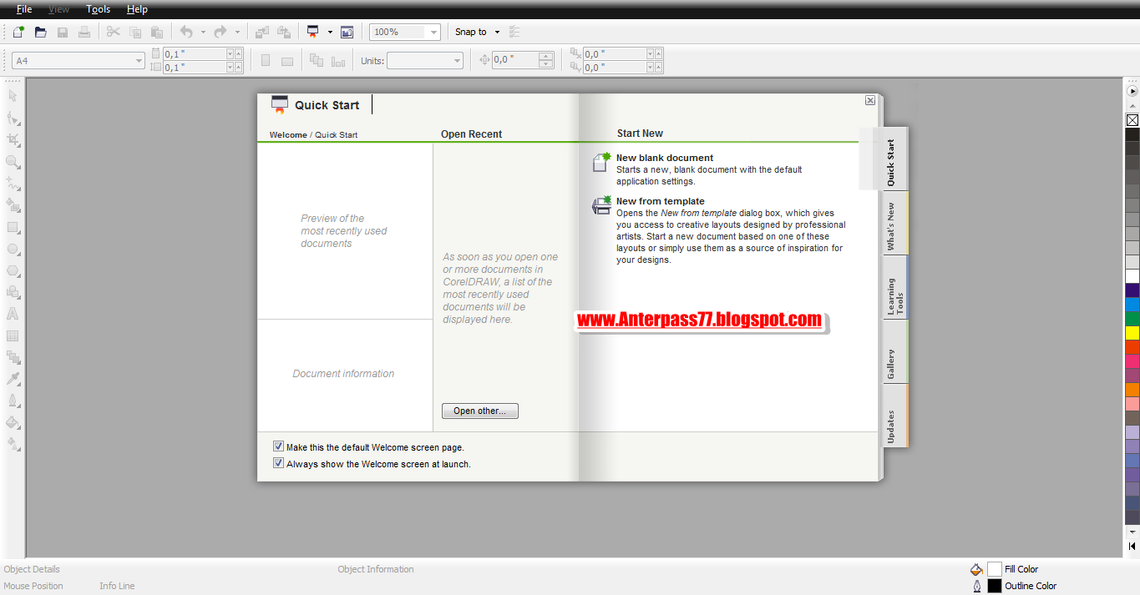The image size is (1140, 595).
Task: Click the Undo arrow icon
Action: [x=186, y=32]
